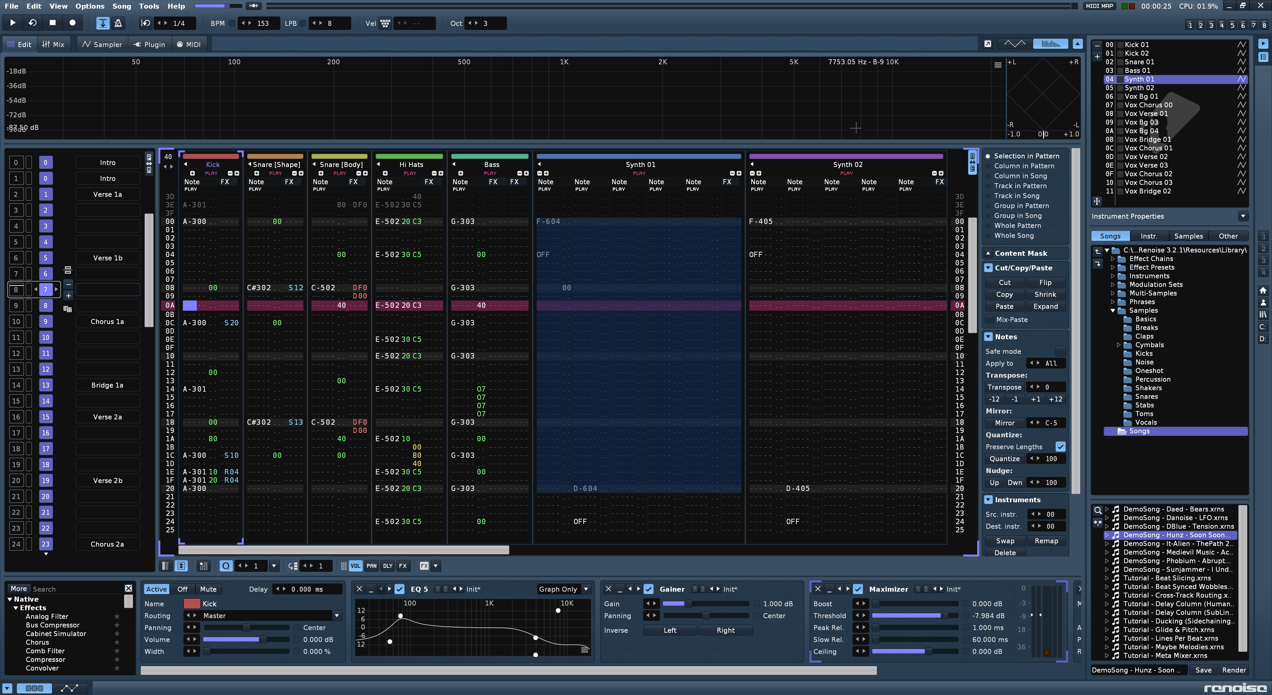Viewport: 1272px width, 695px height.
Task: Switch to the Mix tab
Action: (x=53, y=44)
